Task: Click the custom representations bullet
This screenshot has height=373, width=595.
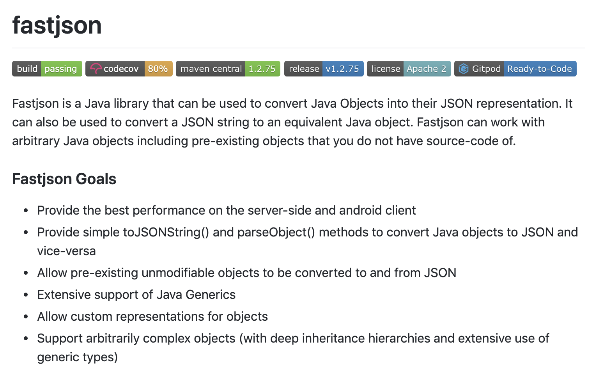Action: [152, 316]
